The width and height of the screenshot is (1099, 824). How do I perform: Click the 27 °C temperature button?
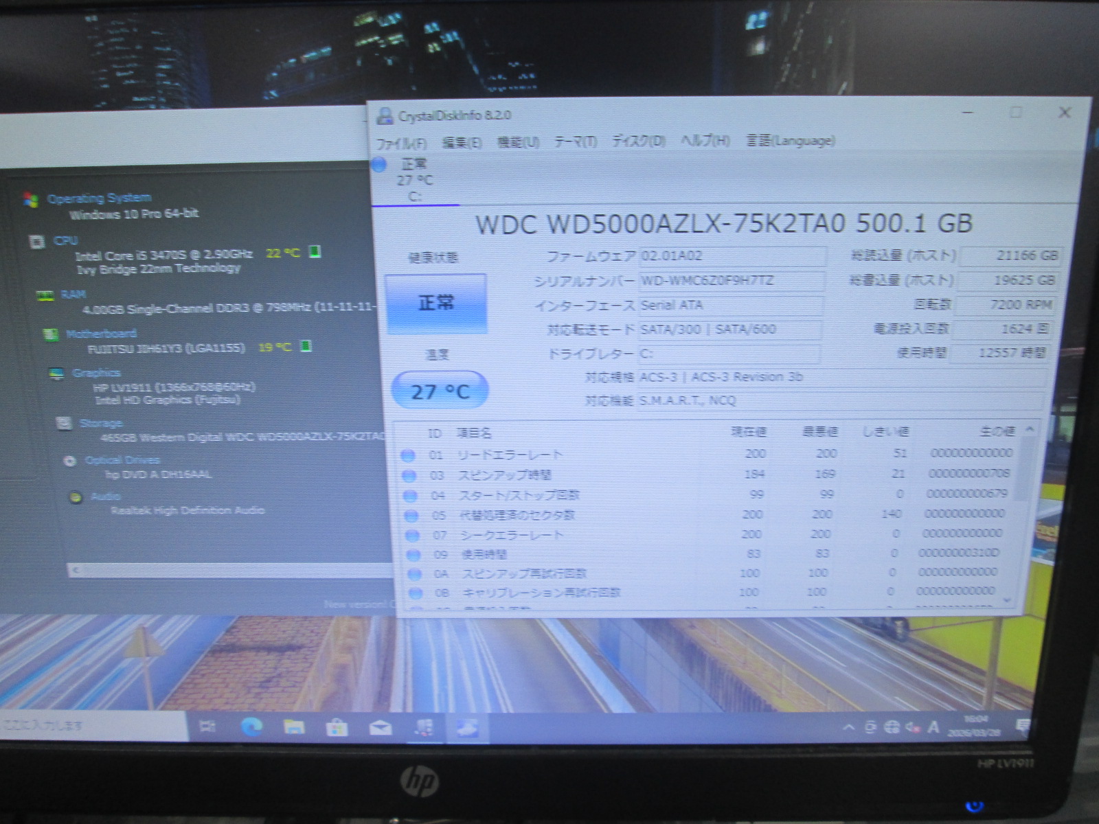pos(440,391)
